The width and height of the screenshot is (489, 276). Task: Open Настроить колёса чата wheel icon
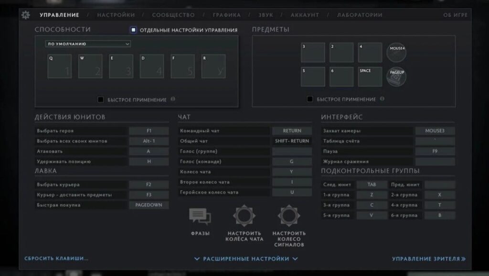[x=244, y=216]
